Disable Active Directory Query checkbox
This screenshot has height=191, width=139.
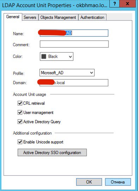(20, 122)
